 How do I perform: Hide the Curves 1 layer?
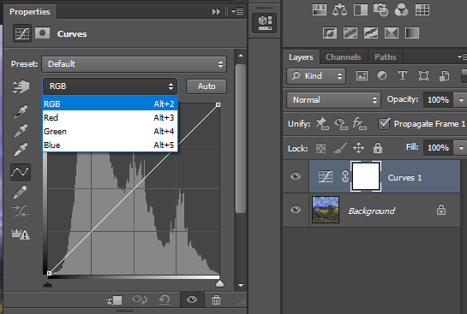point(296,176)
